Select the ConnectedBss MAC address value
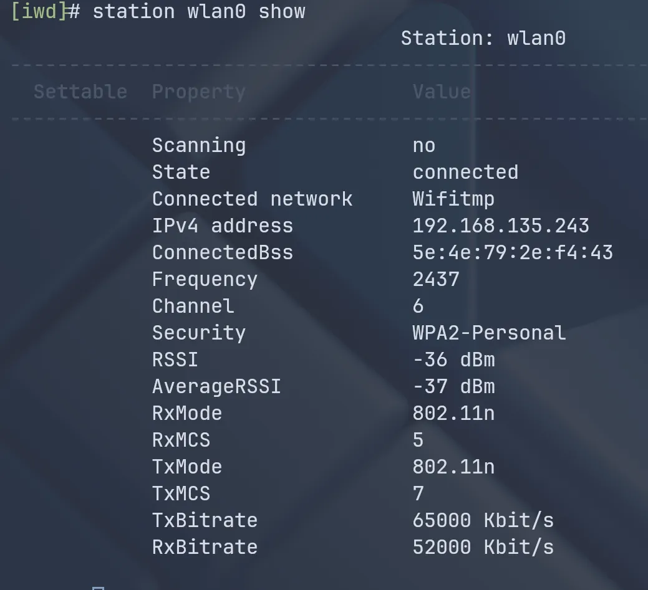Image resolution: width=648 pixels, height=590 pixels. [513, 252]
